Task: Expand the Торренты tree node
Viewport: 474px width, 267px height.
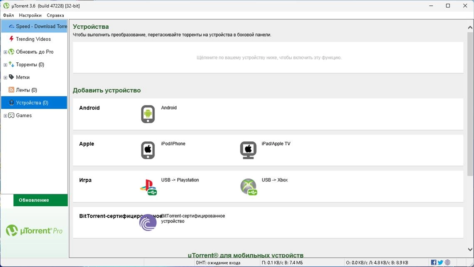Action: coord(5,64)
